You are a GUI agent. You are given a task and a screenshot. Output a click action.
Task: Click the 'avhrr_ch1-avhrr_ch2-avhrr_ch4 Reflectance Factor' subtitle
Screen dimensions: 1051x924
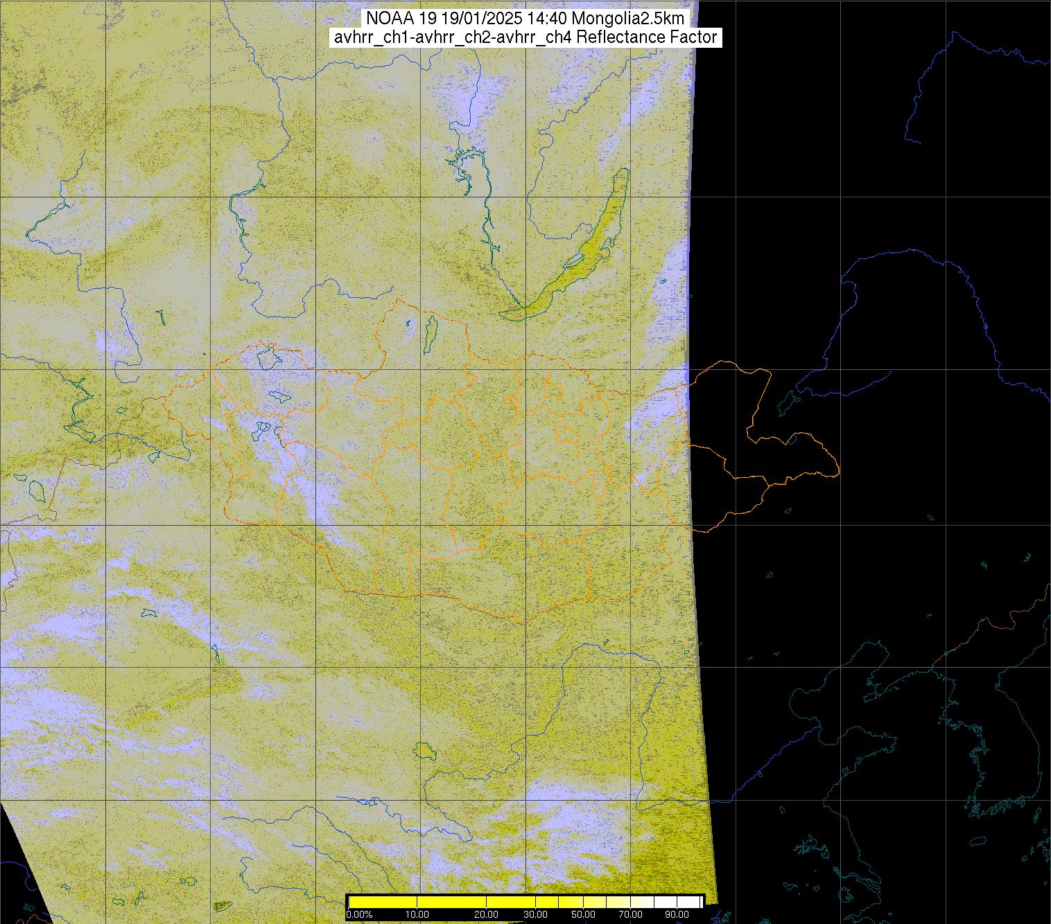525,37
